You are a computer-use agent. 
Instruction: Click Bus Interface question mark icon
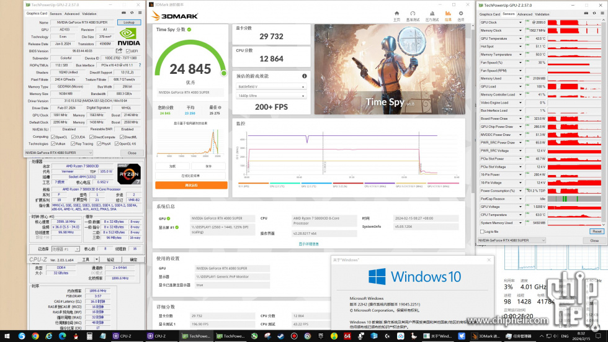click(x=140, y=65)
